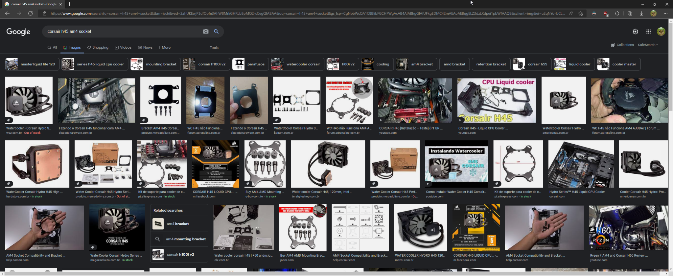Open a new browser tab with plus icon

coord(69,4)
